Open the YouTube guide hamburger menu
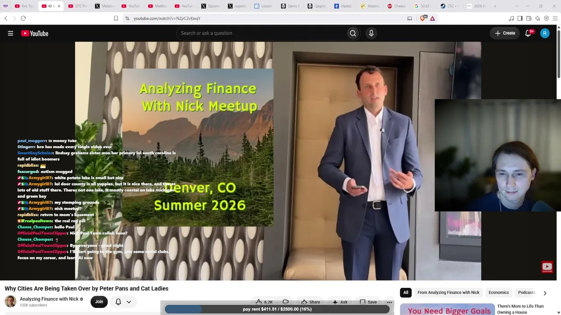 click(x=11, y=33)
